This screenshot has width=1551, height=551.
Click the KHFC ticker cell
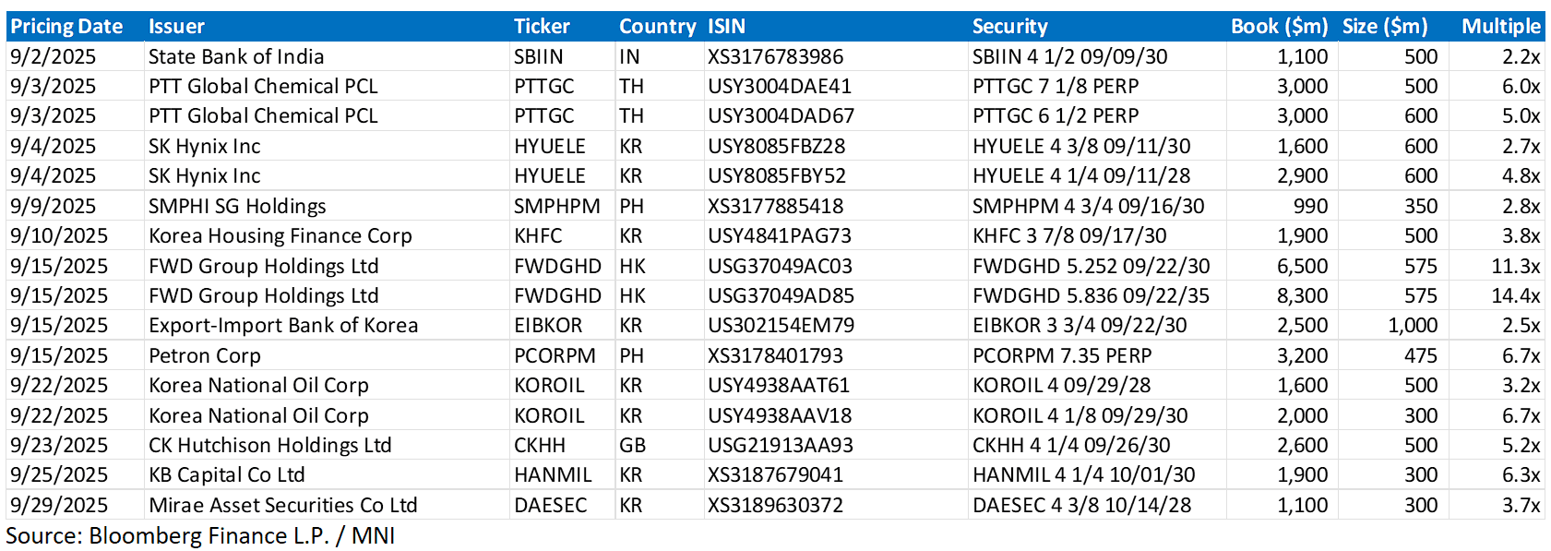[538, 236]
